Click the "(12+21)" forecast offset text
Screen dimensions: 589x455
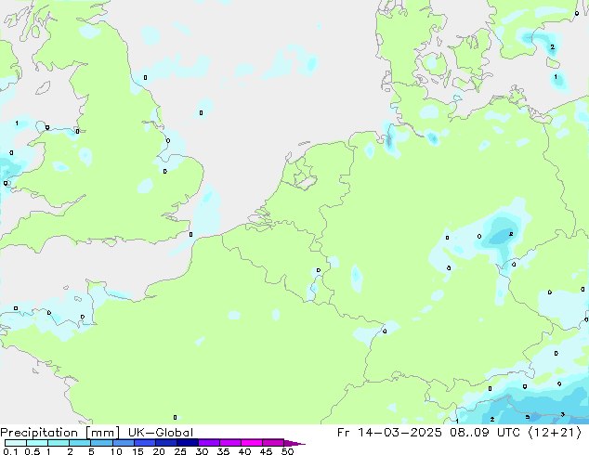pos(555,433)
